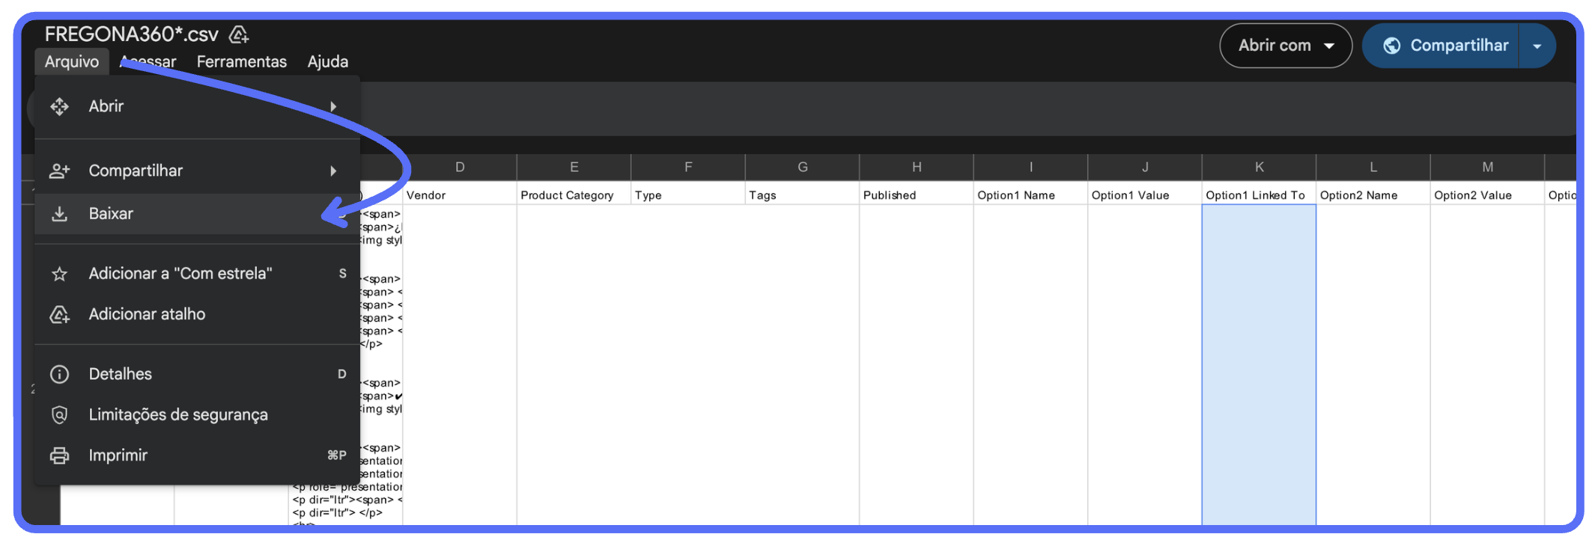This screenshot has width=1595, height=543.
Task: Click the Compartilhar person-add icon in menu
Action: coord(60,171)
